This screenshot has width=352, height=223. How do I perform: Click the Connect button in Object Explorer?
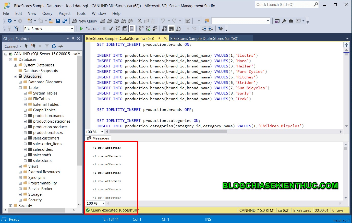(11, 46)
